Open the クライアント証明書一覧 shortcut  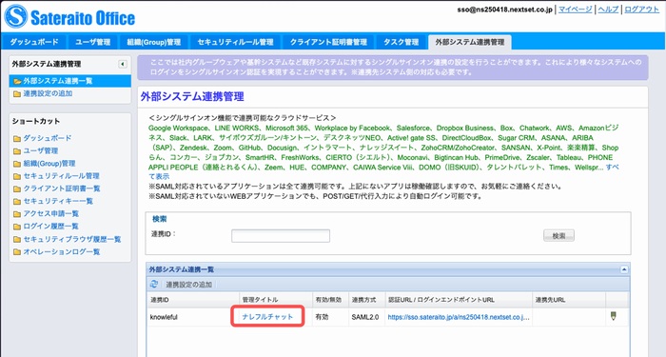tap(62, 188)
